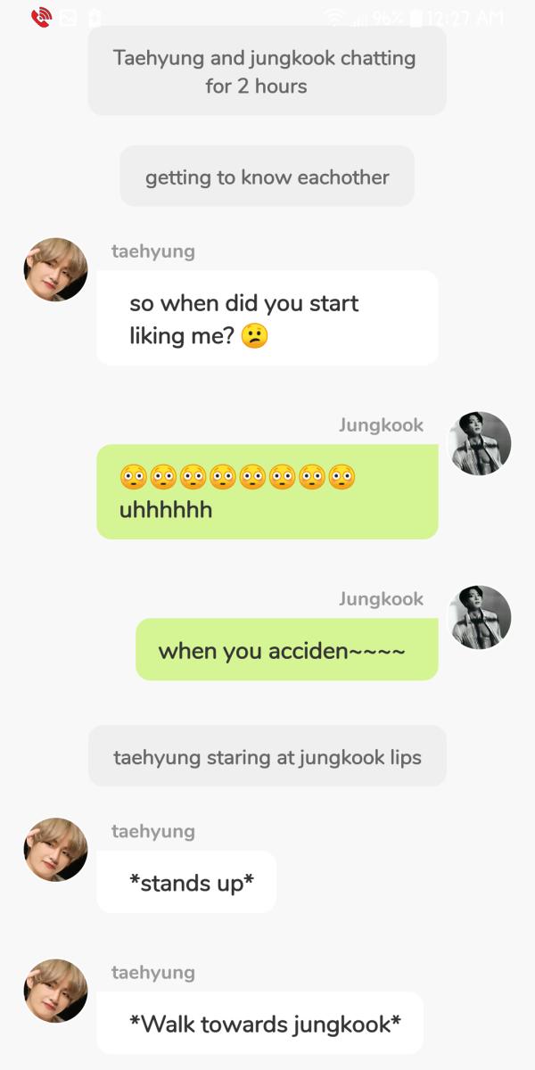The image size is (535, 1070).
Task: Tap the mail notification icon in status bar
Action: (x=69, y=17)
